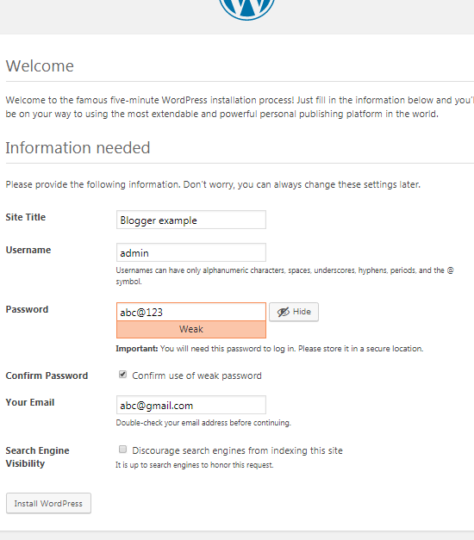Click the Search Engine Visibility label
The width and height of the screenshot is (474, 540).
[x=37, y=457]
